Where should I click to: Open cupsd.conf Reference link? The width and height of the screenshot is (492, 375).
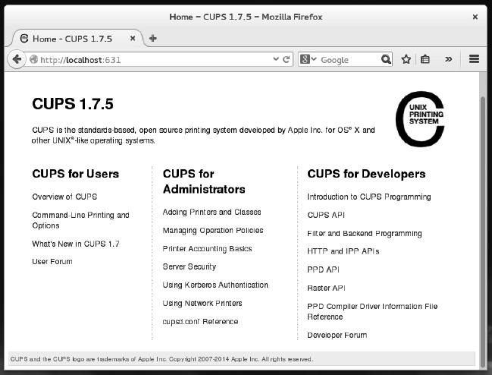[x=200, y=322]
